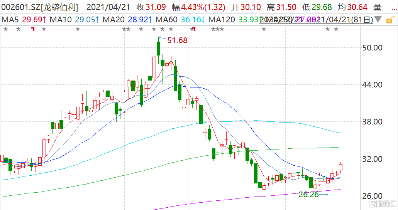The height and width of the screenshot is (210, 398).
Task: Click the orange unlock padlock icon
Action: click(390, 20)
